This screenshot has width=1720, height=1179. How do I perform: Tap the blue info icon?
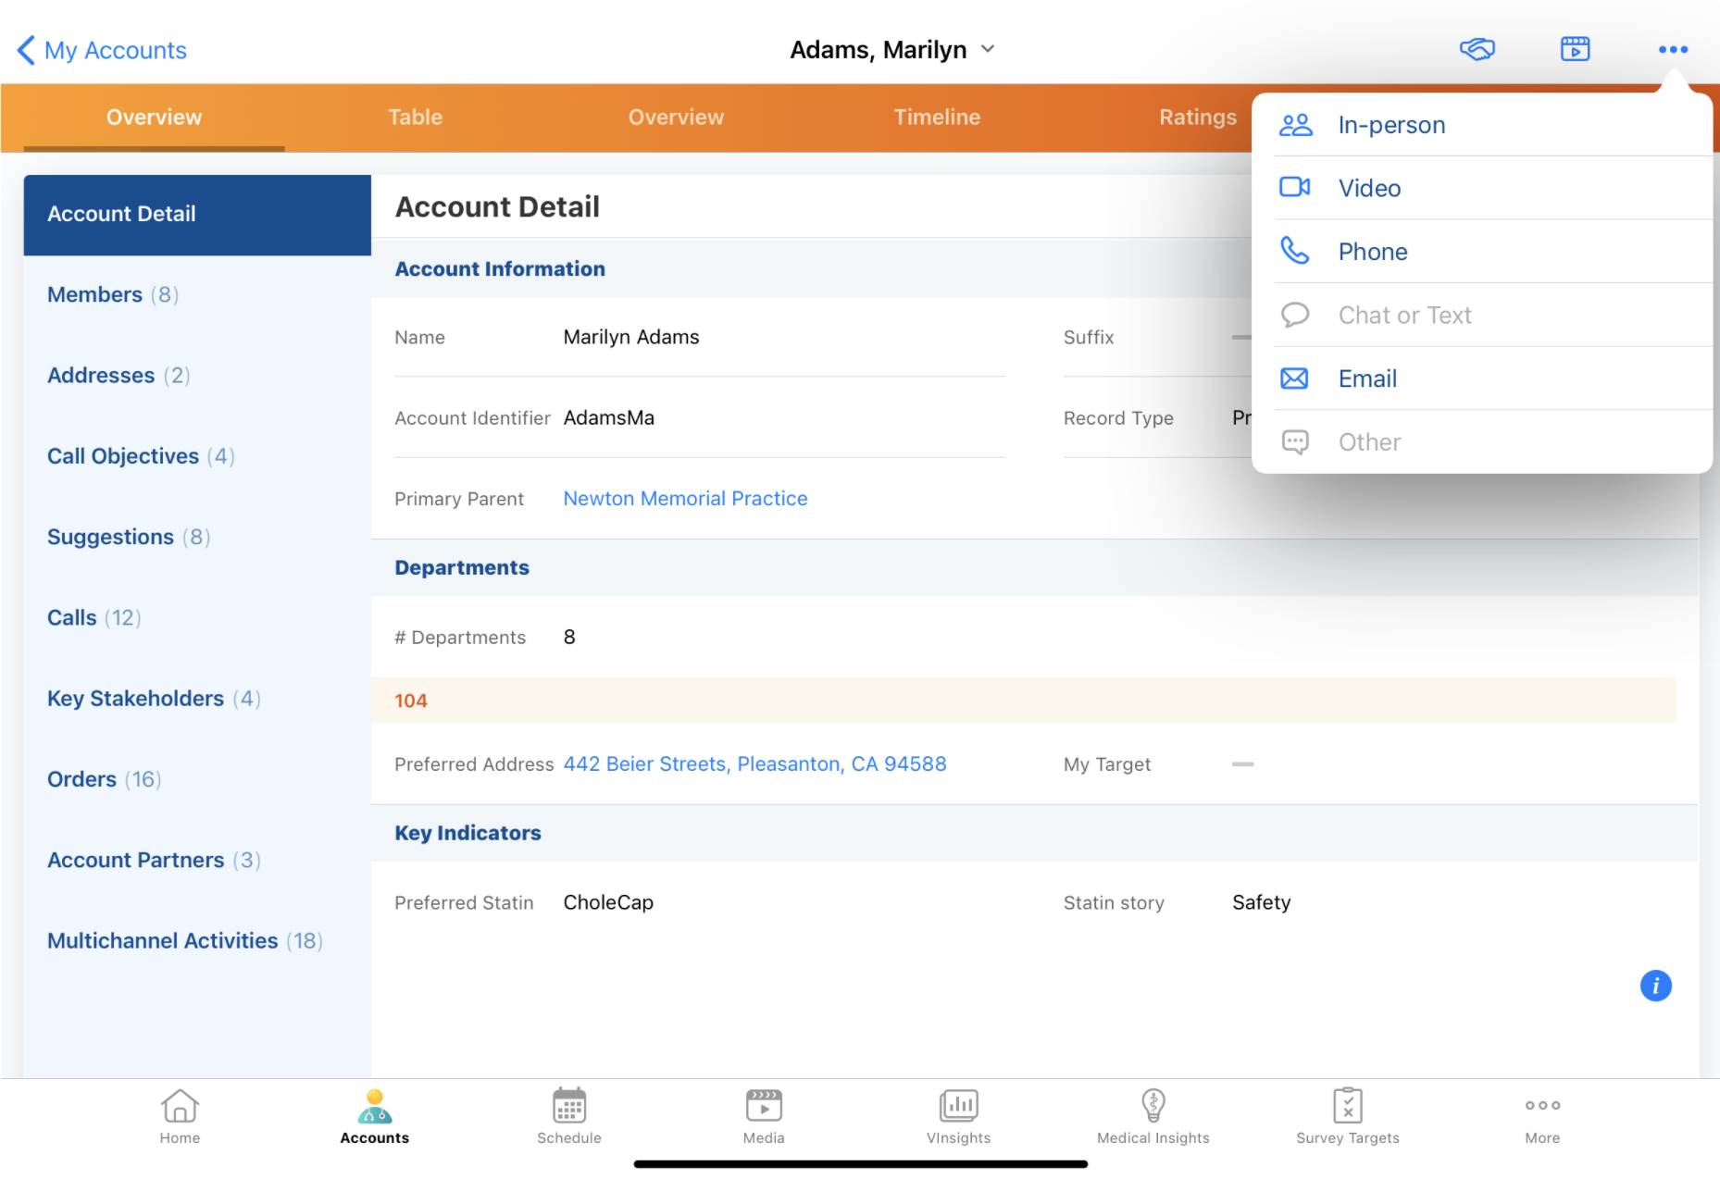[1655, 986]
